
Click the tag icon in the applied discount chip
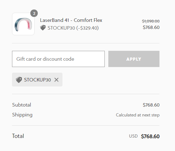pos(19,80)
